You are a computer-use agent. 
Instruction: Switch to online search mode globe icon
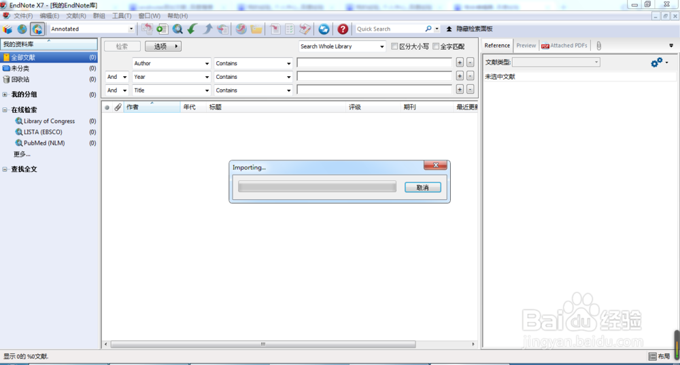pyautogui.click(x=22, y=29)
